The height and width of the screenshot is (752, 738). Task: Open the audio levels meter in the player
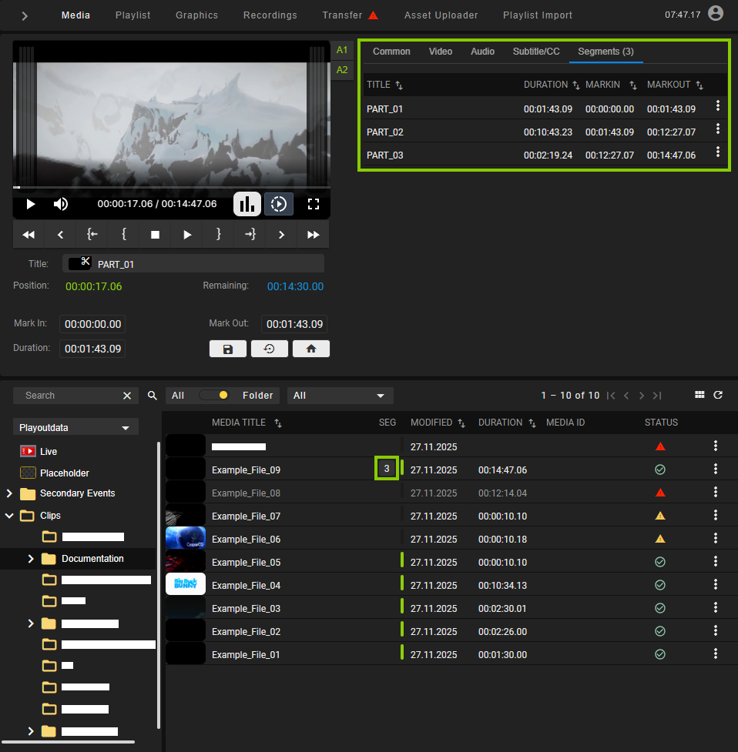click(247, 204)
